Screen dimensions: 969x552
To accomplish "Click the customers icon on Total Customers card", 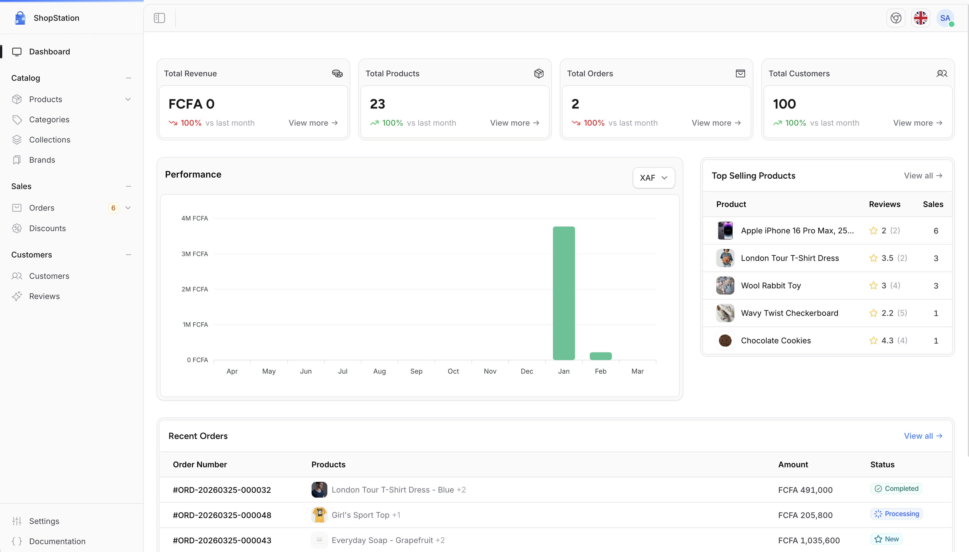I will coord(942,73).
